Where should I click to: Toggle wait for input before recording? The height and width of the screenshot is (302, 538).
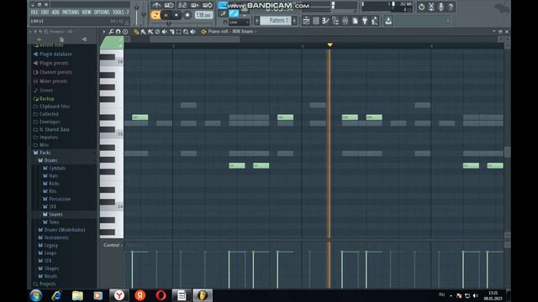pyautogui.click(x=169, y=5)
